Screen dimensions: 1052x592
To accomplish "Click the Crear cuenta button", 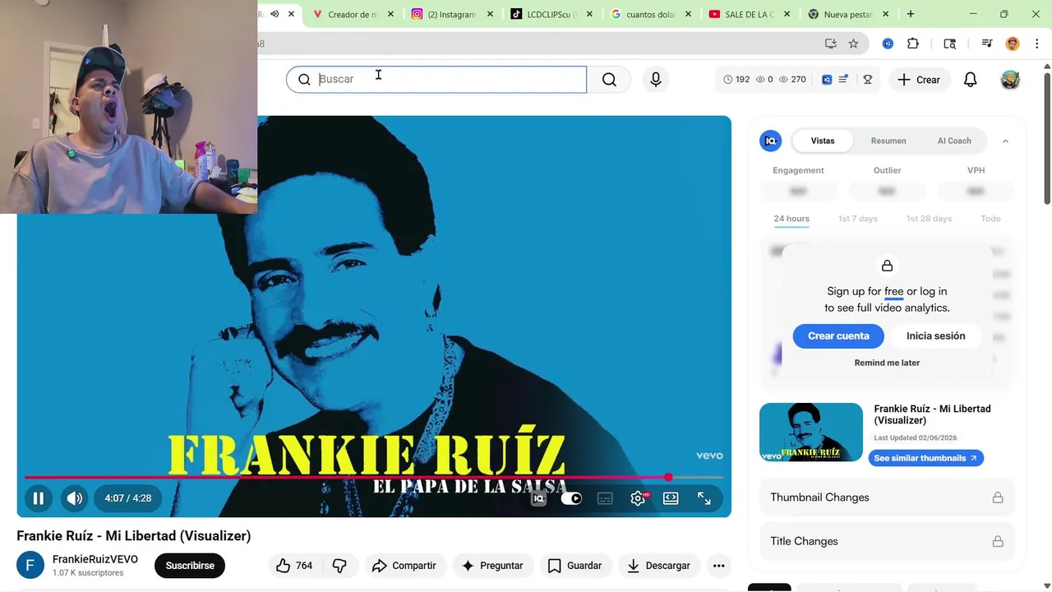I will [x=838, y=335].
